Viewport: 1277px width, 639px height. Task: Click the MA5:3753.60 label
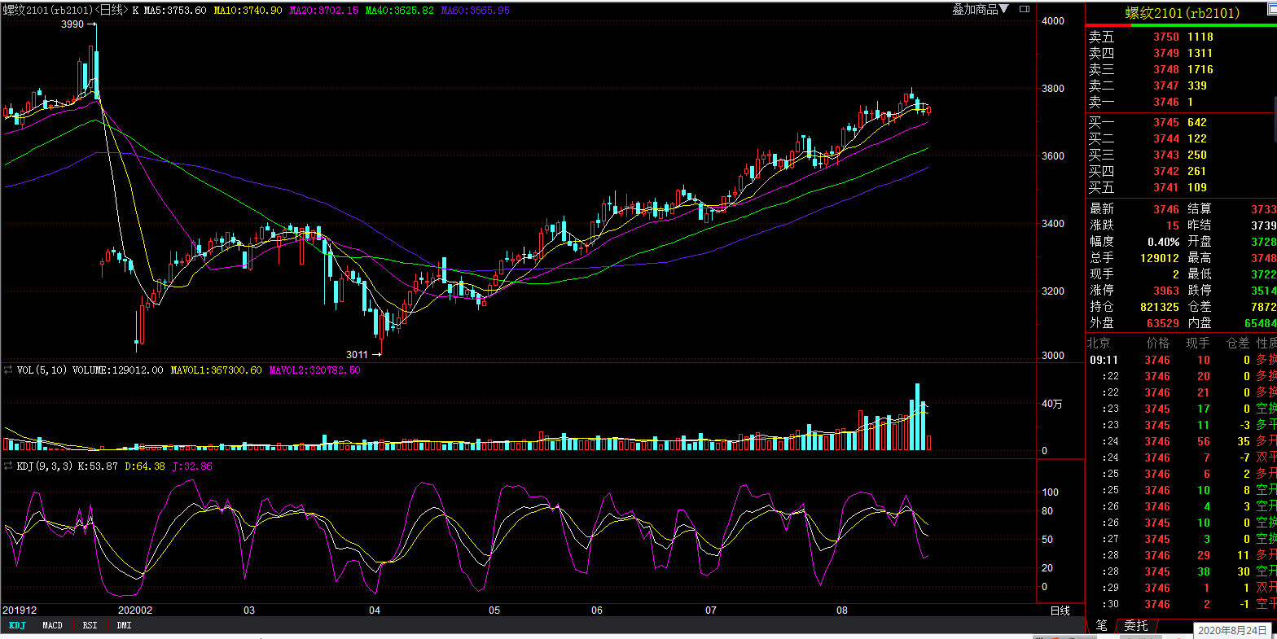pyautogui.click(x=175, y=10)
